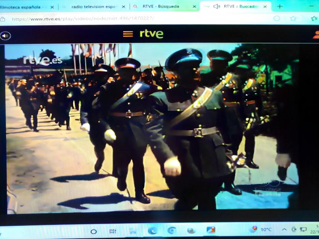Open the RTVE hamburger menu

click(128, 34)
